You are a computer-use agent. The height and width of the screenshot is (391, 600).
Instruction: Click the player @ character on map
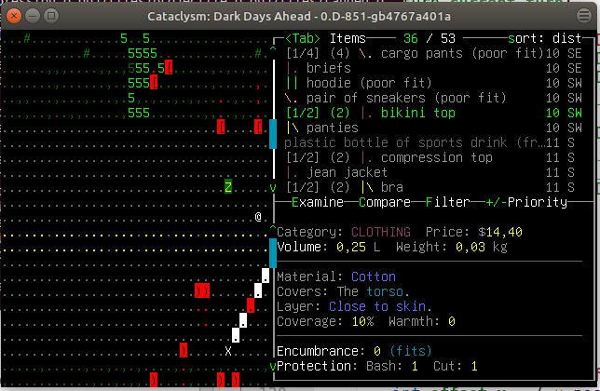[x=258, y=217]
